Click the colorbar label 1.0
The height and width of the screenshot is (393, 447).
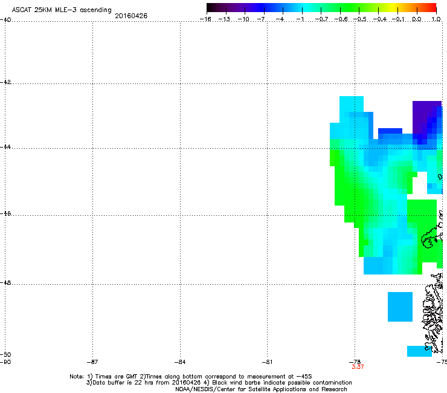point(436,19)
